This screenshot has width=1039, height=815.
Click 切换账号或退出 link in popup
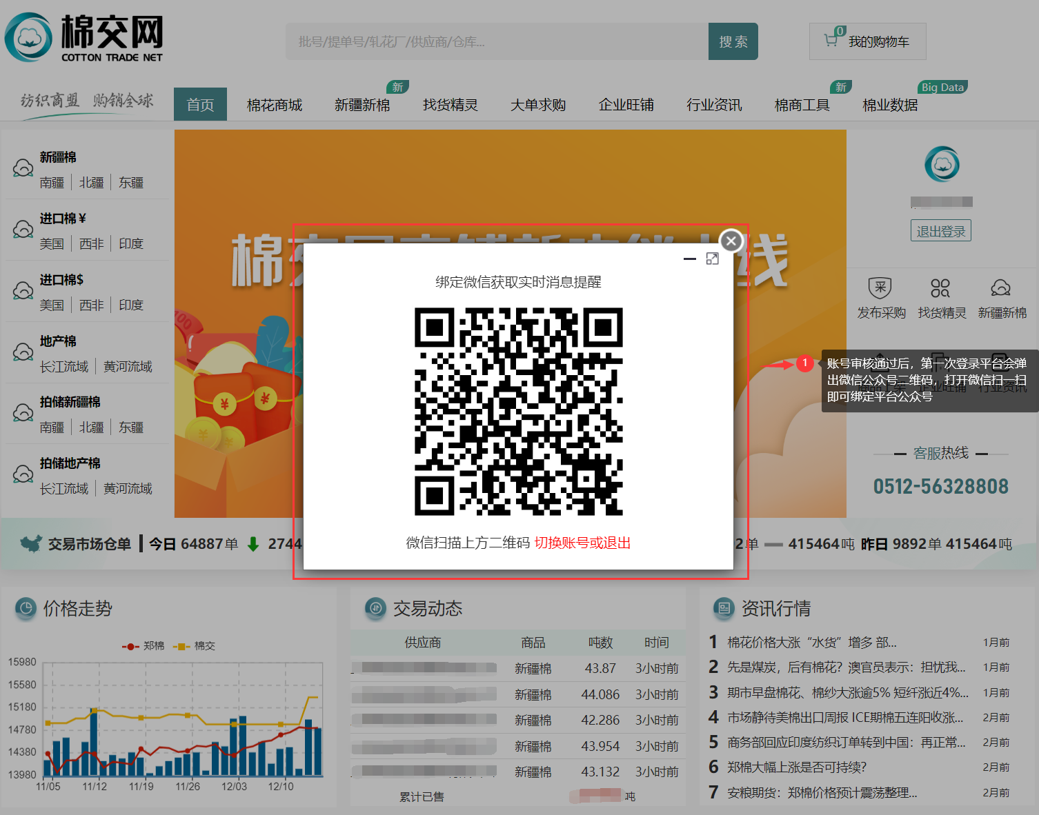[582, 543]
